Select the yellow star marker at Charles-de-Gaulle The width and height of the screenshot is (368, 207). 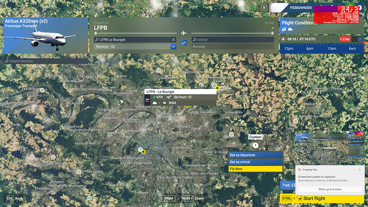[217, 88]
